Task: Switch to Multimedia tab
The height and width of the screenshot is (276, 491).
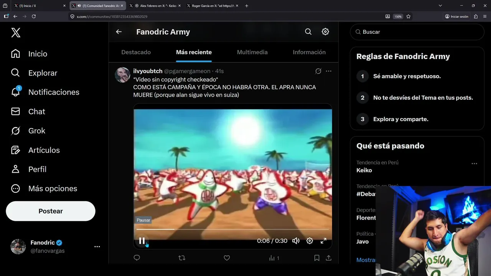Action: [x=252, y=52]
